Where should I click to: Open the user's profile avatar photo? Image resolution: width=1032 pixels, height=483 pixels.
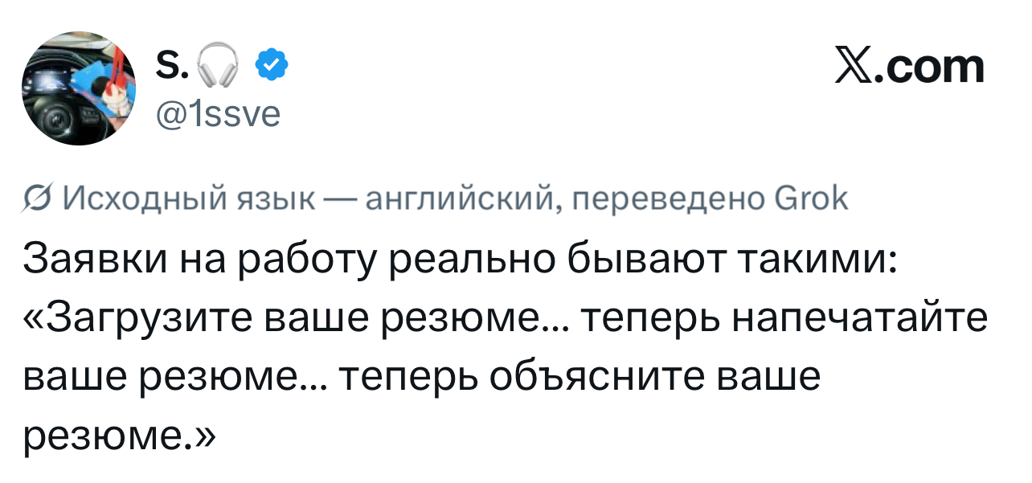[x=80, y=88]
